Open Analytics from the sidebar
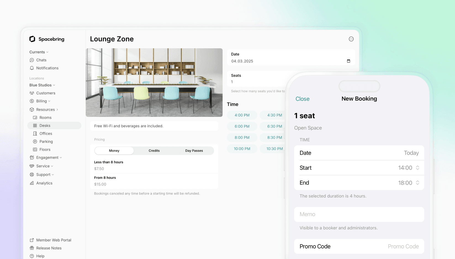The height and width of the screenshot is (259, 455). point(32,183)
